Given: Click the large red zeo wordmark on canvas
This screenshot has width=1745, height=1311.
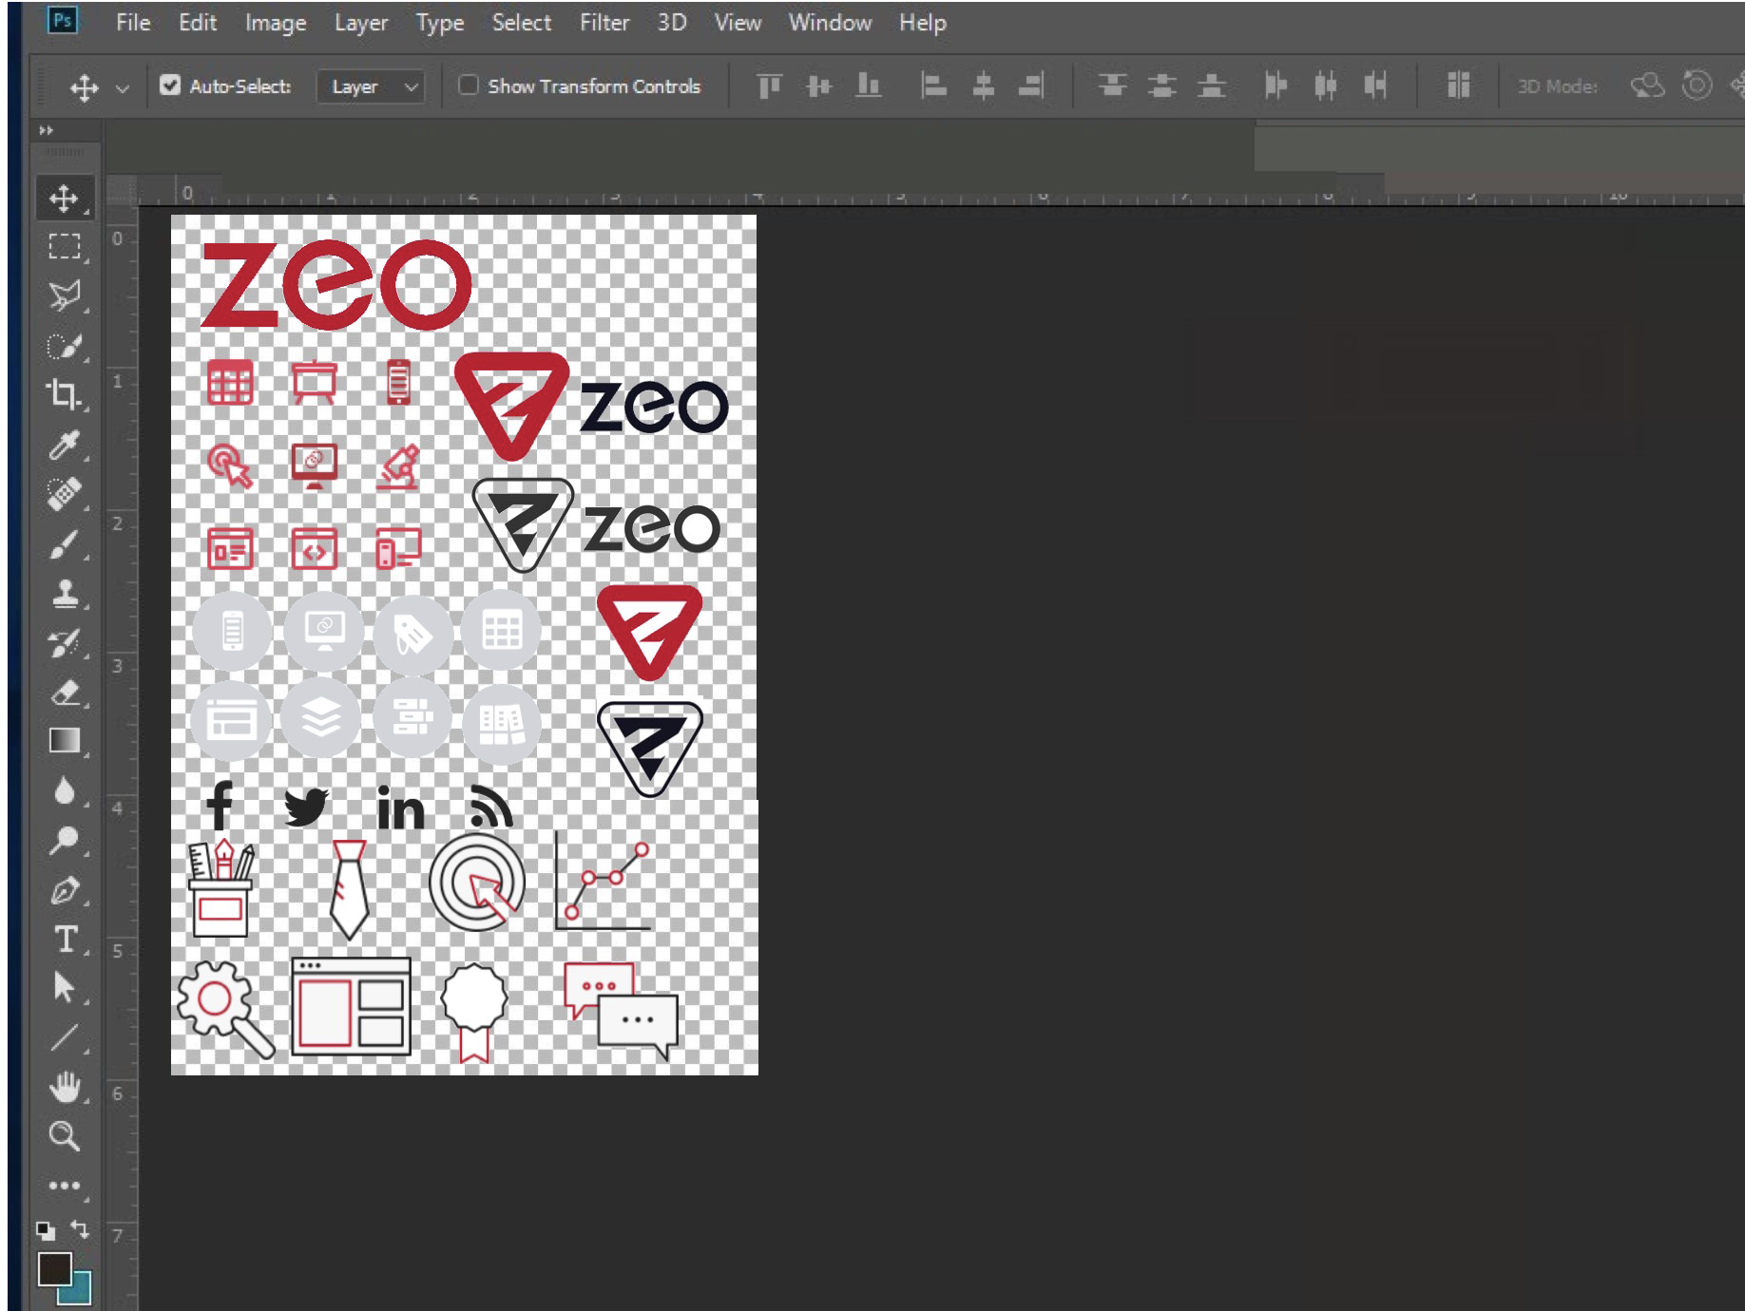Looking at the screenshot, I should [x=336, y=284].
